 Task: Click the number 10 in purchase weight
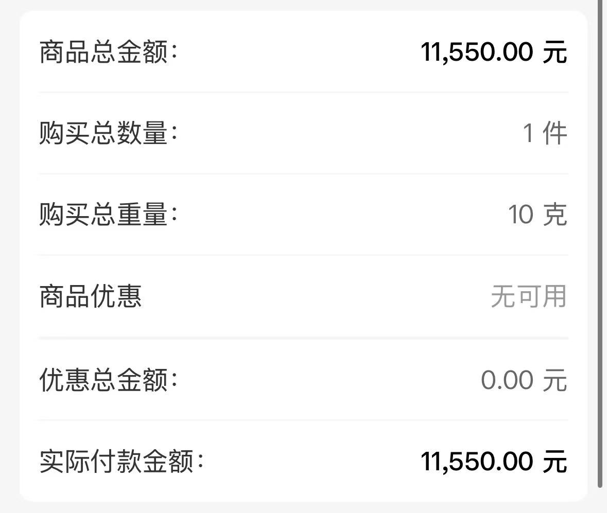click(x=521, y=215)
